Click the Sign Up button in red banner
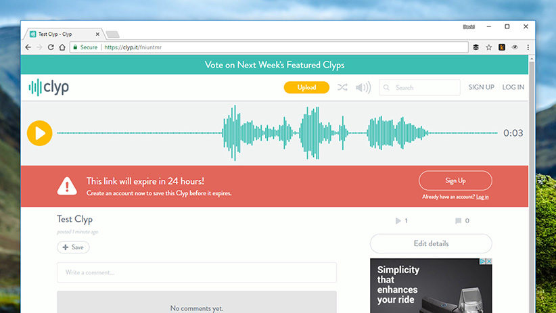The height and width of the screenshot is (313, 556). (x=455, y=180)
